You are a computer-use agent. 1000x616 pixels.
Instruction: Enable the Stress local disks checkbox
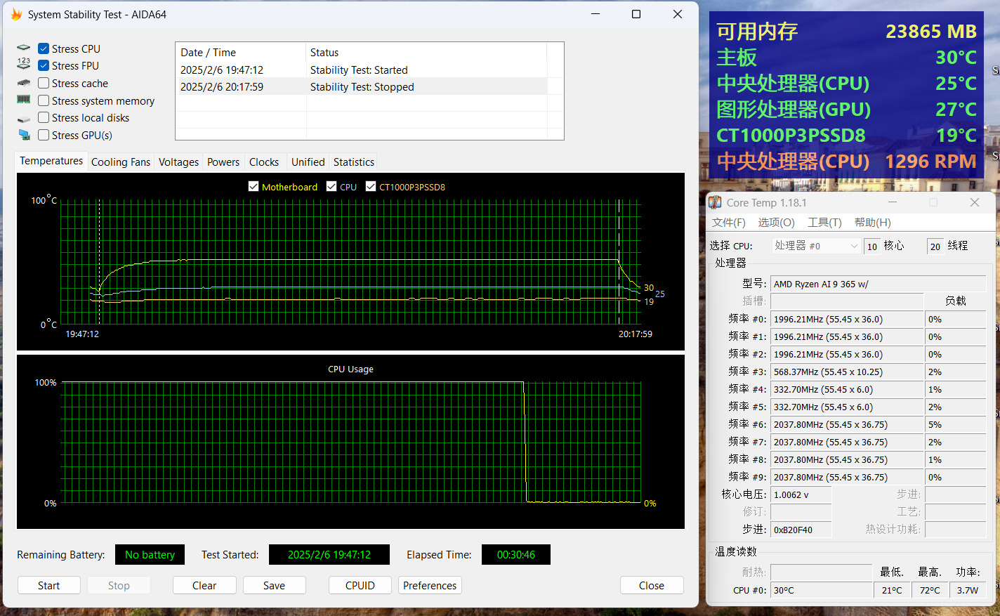[44, 117]
